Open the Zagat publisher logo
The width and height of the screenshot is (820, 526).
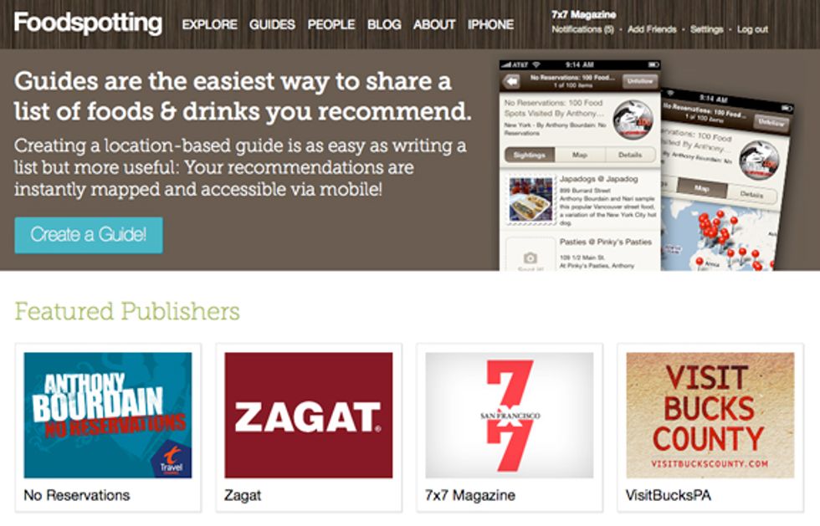coord(309,415)
